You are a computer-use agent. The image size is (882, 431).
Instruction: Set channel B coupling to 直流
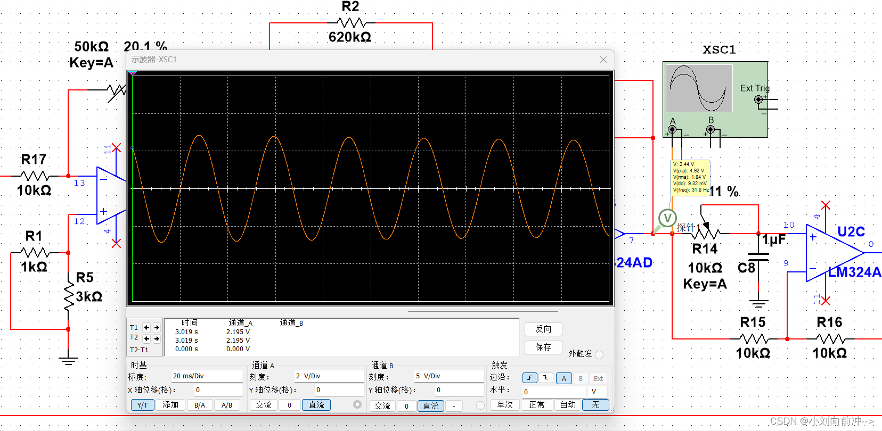(431, 406)
